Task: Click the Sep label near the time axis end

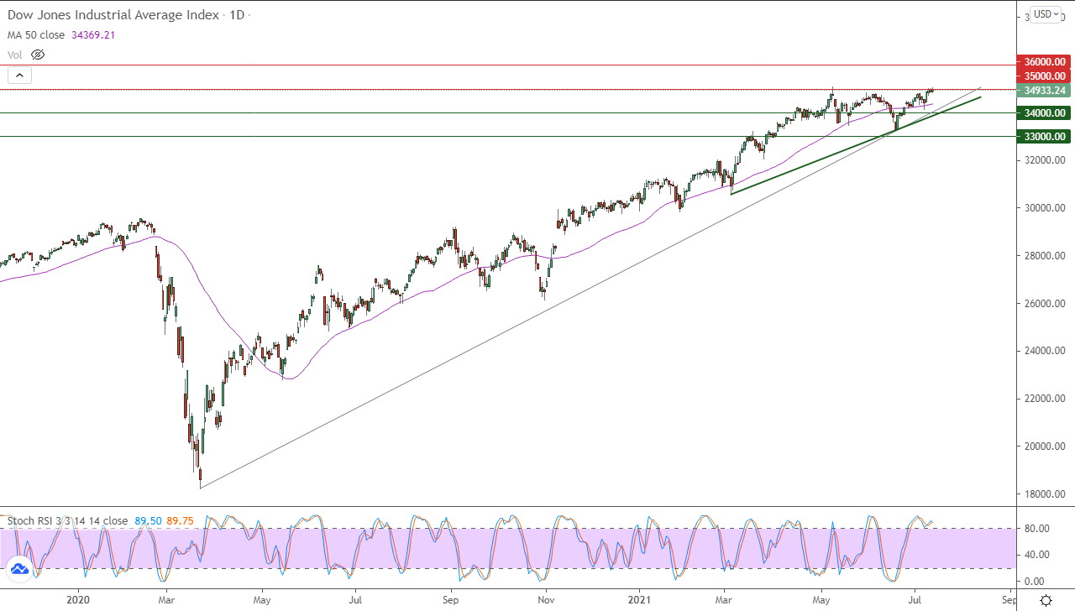Action: point(1009,600)
